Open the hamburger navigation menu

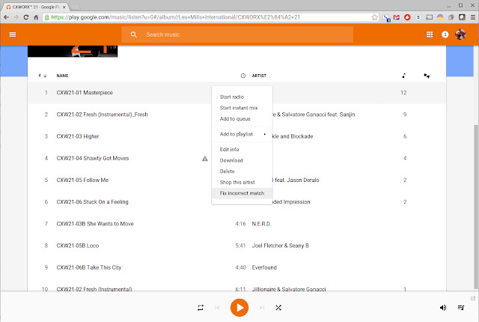coord(13,34)
